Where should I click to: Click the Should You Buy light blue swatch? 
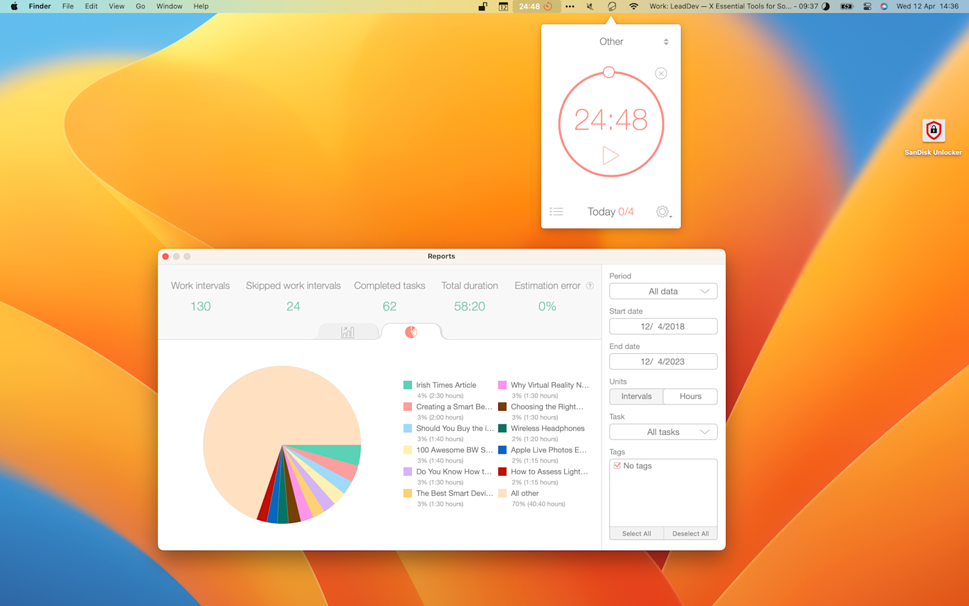[x=408, y=428]
